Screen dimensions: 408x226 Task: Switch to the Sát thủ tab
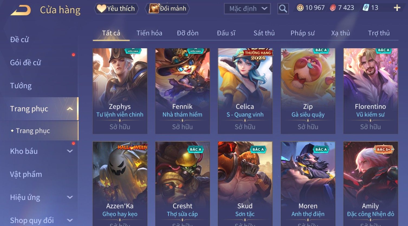point(264,33)
